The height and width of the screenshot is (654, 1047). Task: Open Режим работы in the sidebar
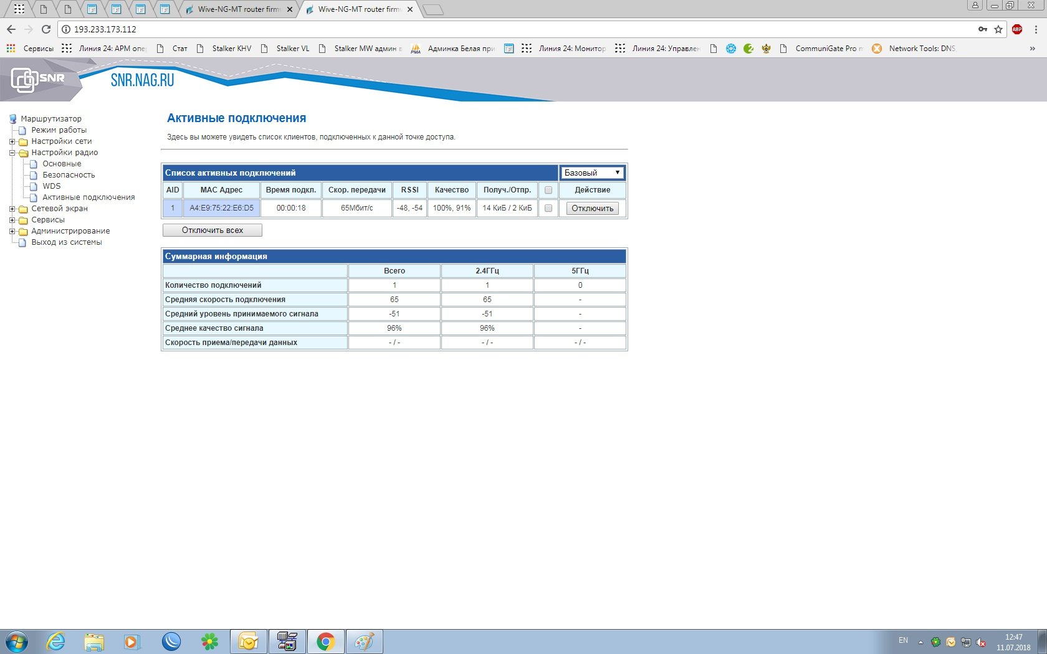click(x=59, y=130)
